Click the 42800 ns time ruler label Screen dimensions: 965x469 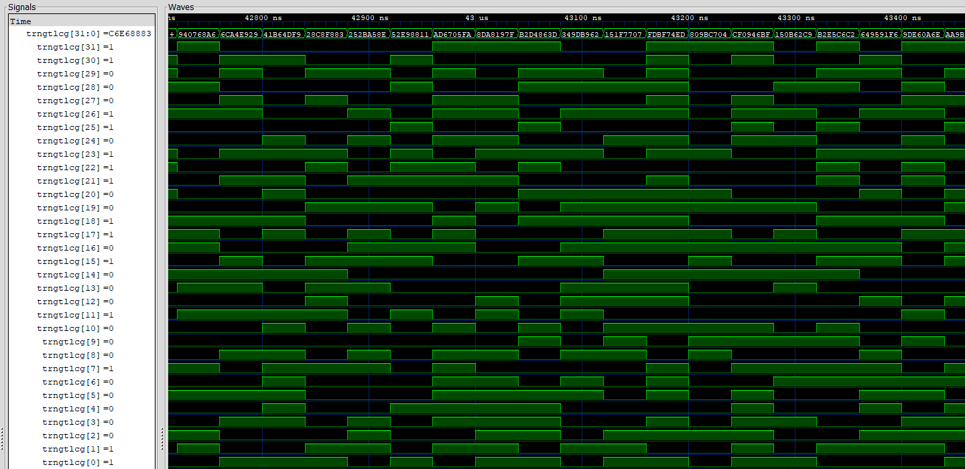pos(263,18)
